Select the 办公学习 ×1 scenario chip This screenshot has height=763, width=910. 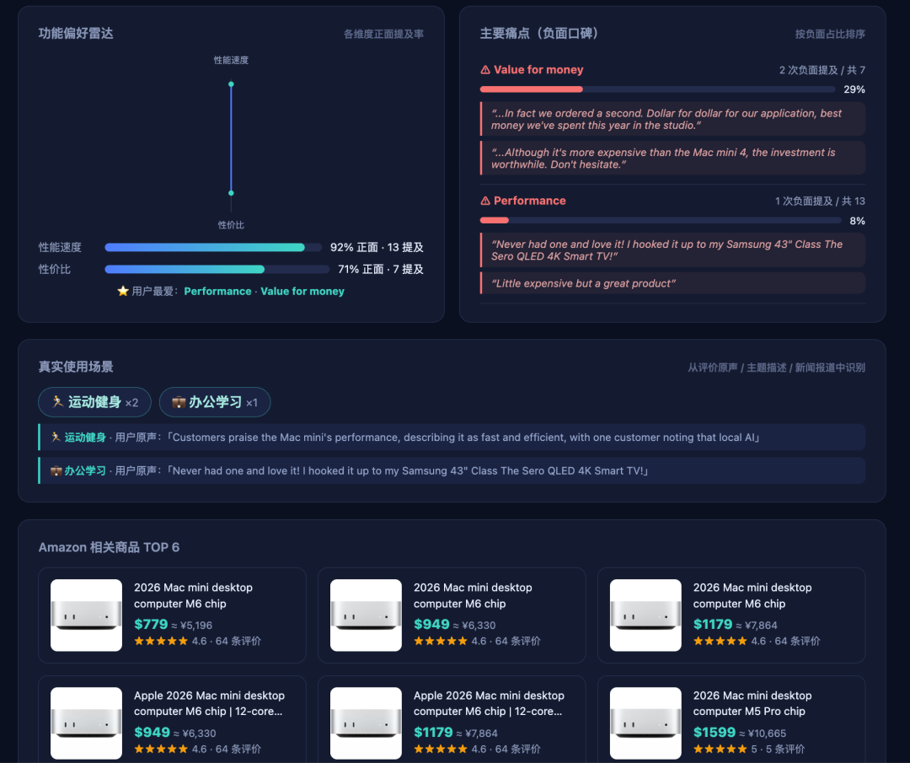(215, 402)
